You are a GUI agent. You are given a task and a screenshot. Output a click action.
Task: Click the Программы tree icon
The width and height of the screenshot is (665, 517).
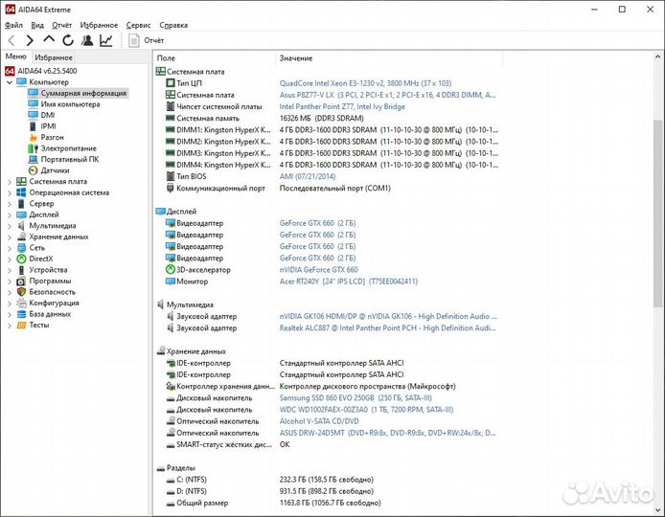click(x=21, y=281)
